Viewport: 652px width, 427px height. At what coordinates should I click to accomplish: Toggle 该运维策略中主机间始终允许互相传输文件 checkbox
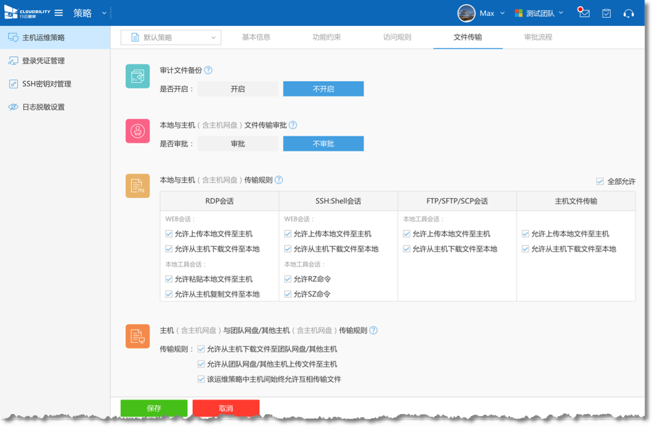click(x=201, y=379)
